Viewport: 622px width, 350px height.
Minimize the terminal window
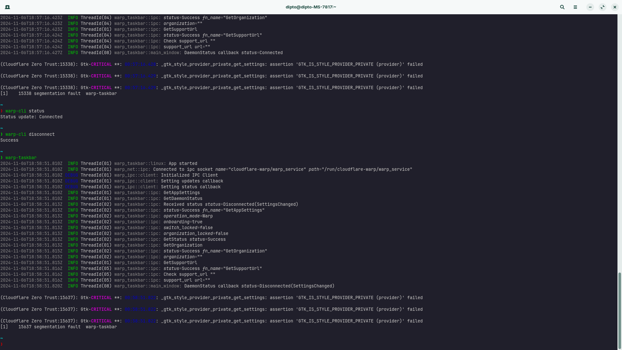pos(590,7)
